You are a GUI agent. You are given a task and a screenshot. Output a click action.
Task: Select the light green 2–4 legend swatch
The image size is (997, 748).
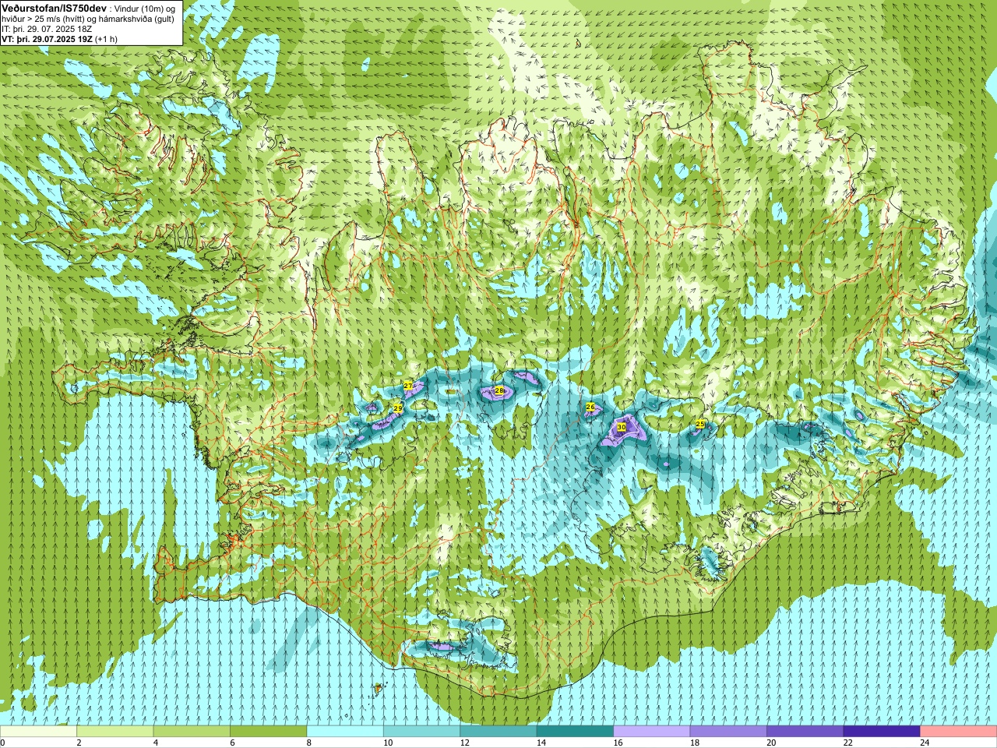[x=115, y=732]
